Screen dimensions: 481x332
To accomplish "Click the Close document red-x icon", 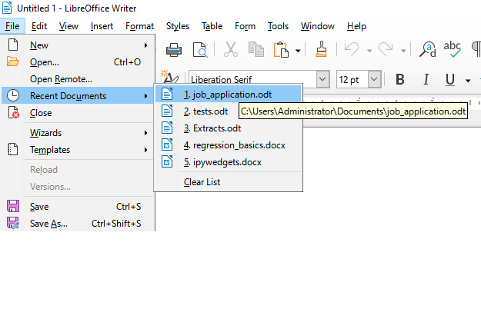I will (13, 112).
